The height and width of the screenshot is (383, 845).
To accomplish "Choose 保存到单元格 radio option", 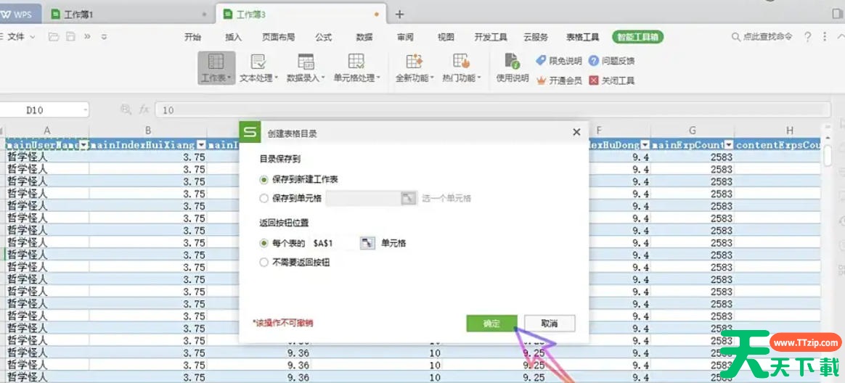I will tap(264, 197).
